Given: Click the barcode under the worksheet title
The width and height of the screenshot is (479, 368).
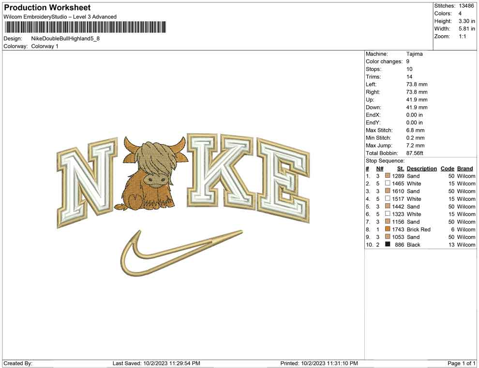Looking at the screenshot, I should coord(85,27).
